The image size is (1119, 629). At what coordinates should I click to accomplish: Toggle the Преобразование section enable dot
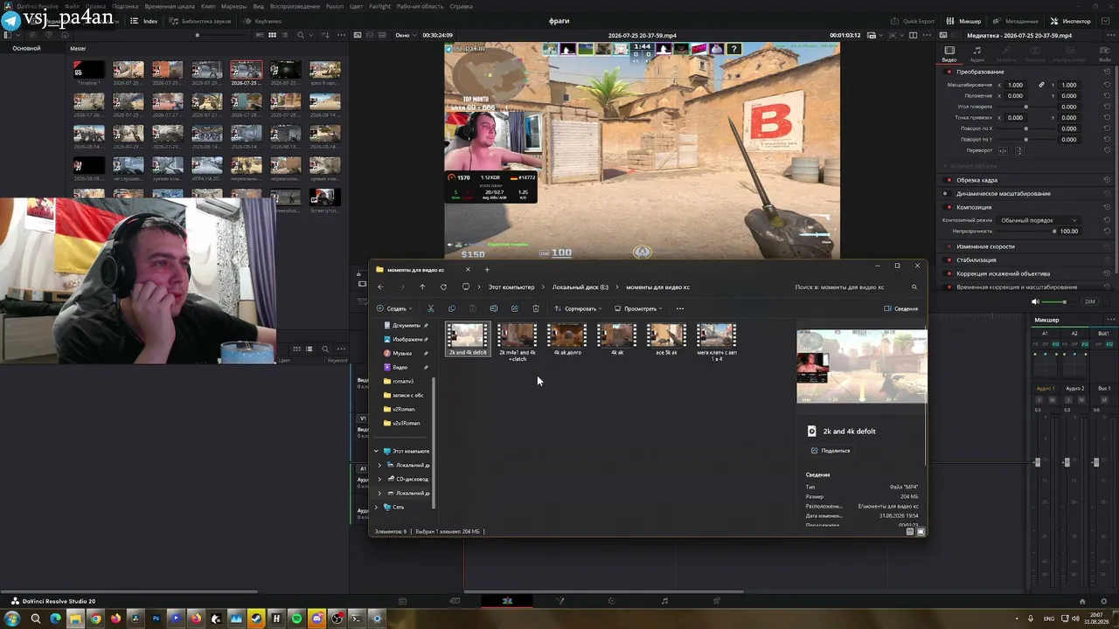tap(949, 72)
